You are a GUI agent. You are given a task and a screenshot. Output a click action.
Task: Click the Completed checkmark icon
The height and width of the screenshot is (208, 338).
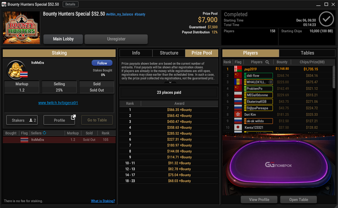click(326, 19)
